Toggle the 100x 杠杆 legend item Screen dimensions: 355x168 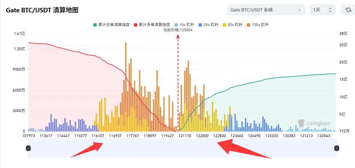tap(258, 25)
